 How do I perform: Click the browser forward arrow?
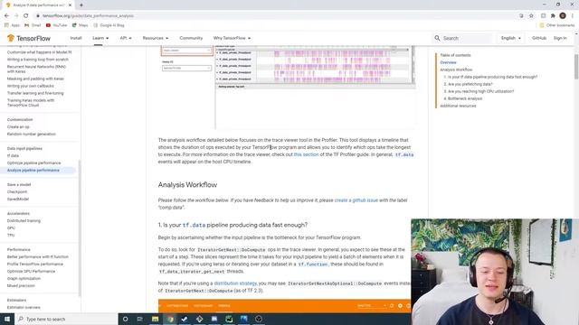16,16
